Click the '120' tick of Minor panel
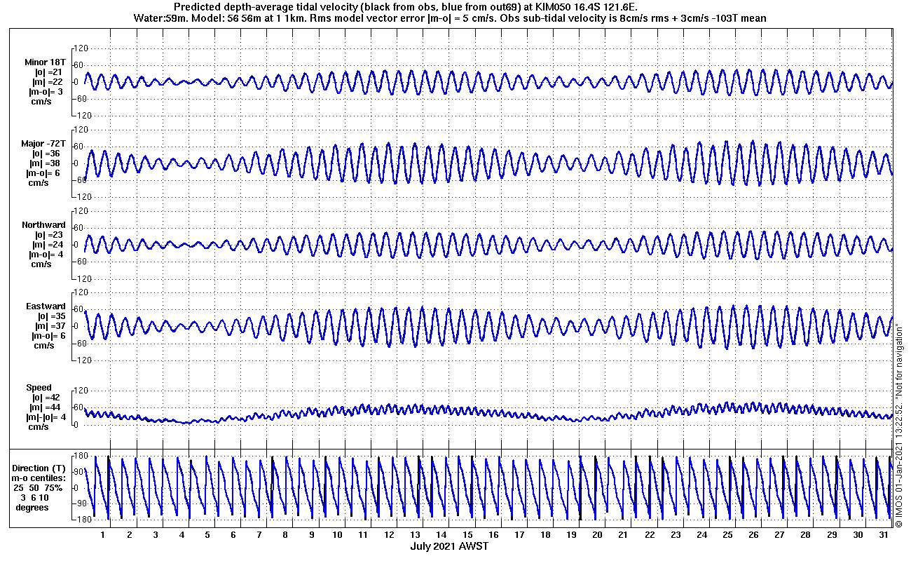The height and width of the screenshot is (561, 911). click(80, 48)
